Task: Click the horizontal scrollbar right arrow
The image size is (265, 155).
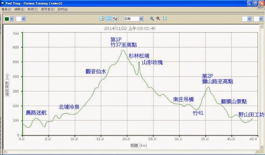Action: [x=257, y=151]
